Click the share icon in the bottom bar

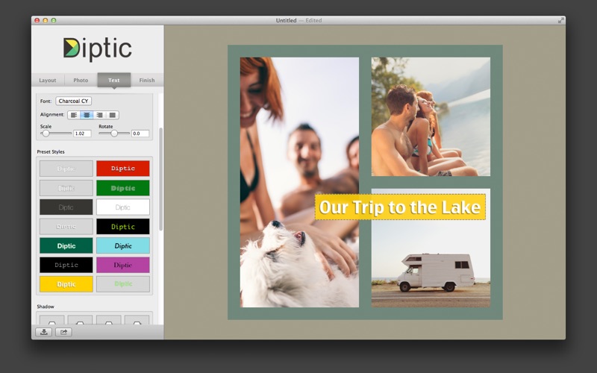click(x=63, y=332)
